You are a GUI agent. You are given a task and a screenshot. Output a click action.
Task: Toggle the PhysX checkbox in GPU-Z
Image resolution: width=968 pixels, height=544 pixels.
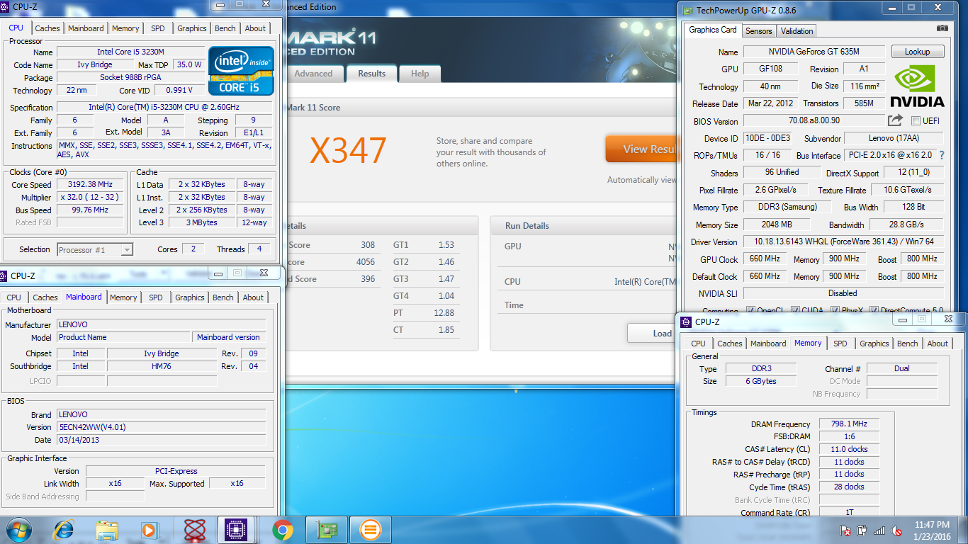(833, 311)
